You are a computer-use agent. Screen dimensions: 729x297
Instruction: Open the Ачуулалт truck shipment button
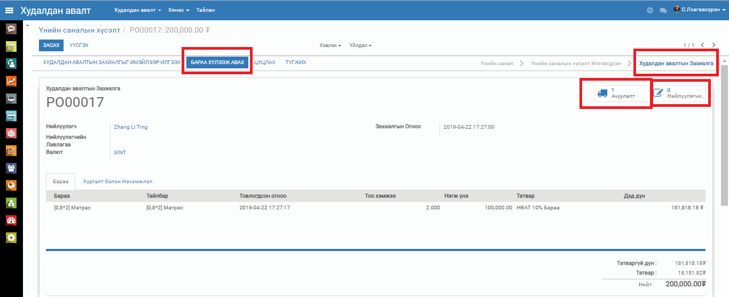[x=616, y=93]
